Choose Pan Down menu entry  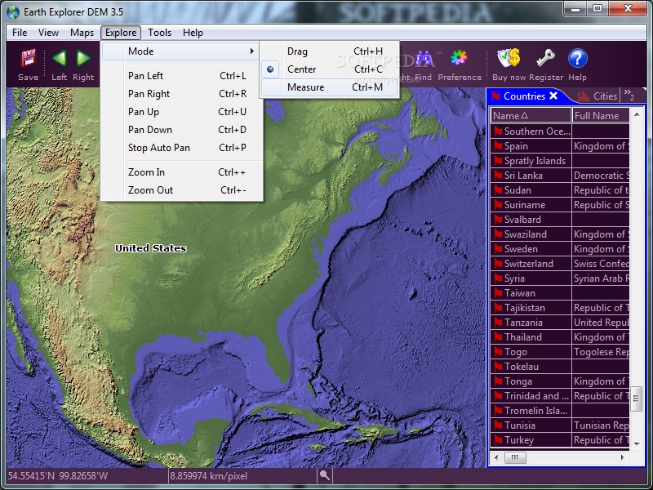[x=181, y=130]
